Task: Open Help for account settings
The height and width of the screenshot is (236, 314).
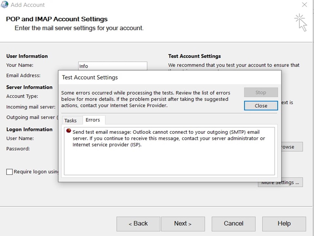Action: coord(284,224)
